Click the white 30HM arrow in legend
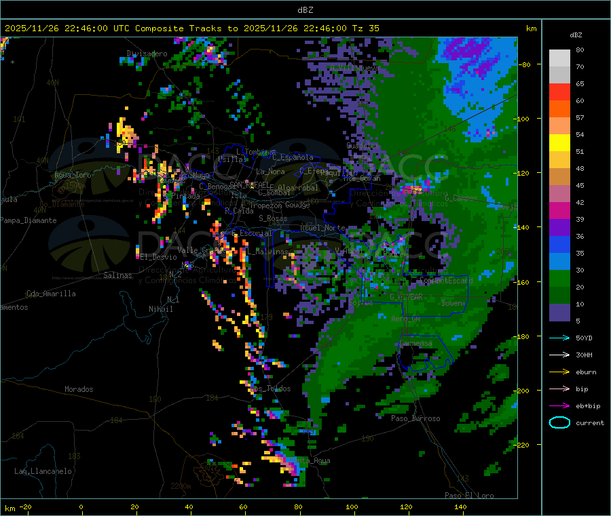The image size is (611, 516). [559, 355]
